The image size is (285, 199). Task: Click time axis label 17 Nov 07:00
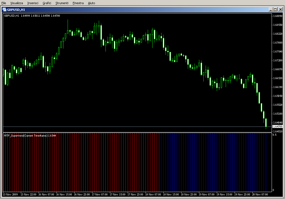(x=100, y=195)
